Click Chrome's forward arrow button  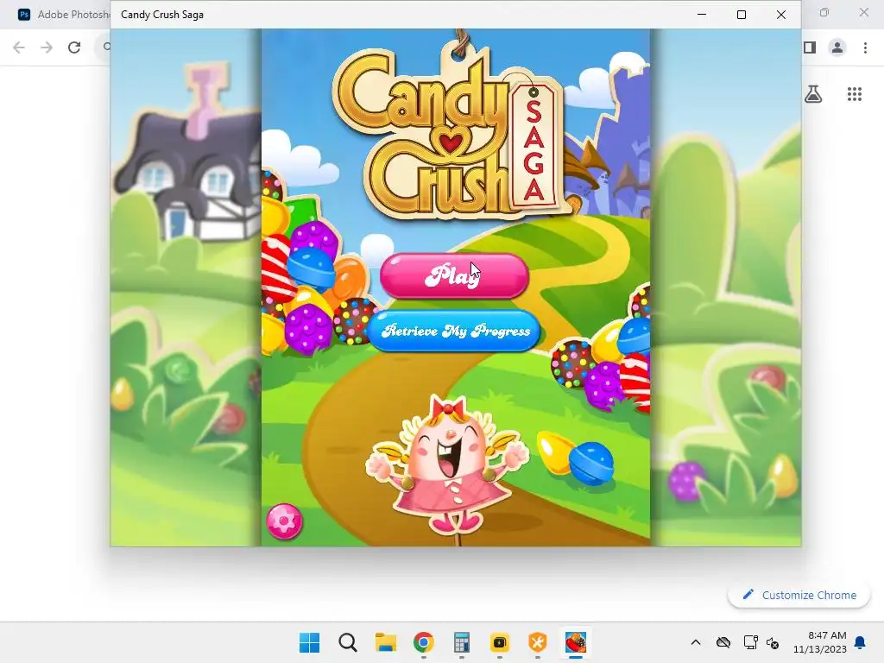coord(47,47)
